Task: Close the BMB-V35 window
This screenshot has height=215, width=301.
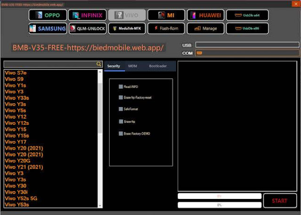Action: pos(296,4)
